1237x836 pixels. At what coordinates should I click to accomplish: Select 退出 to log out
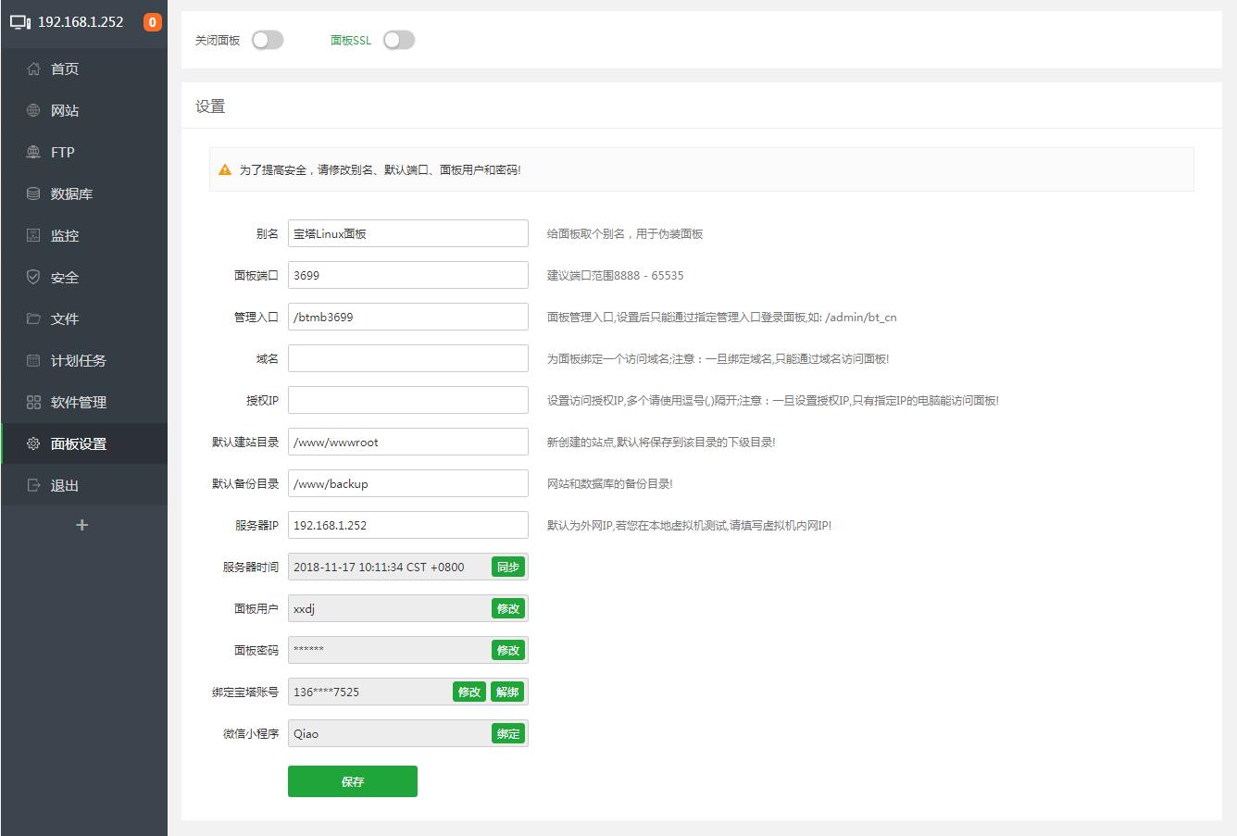65,485
